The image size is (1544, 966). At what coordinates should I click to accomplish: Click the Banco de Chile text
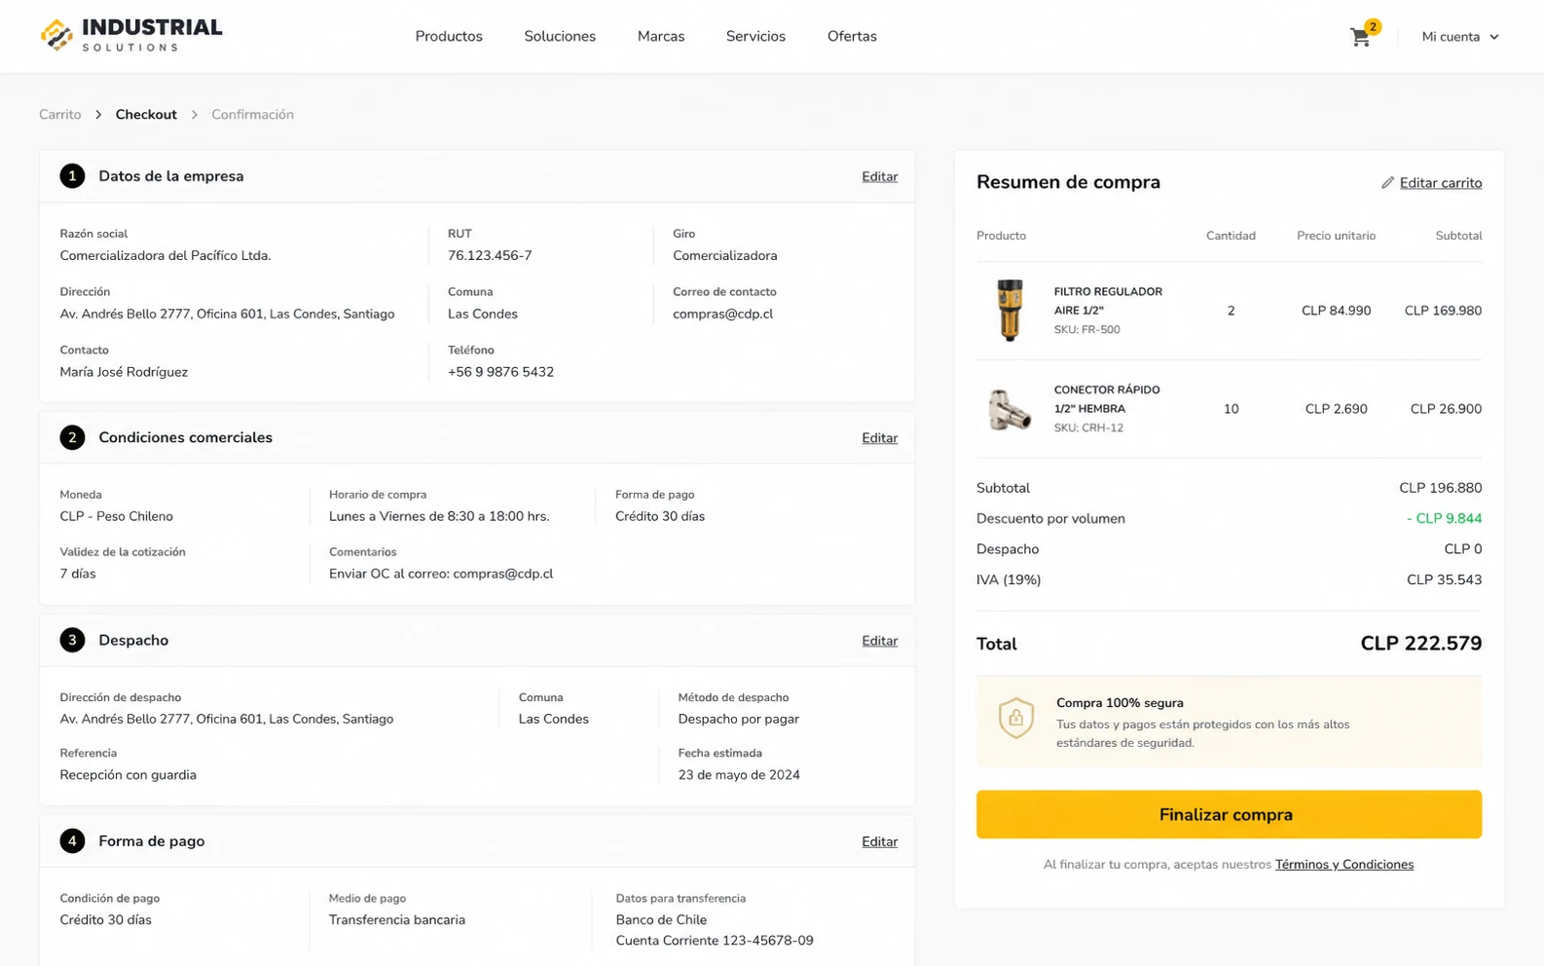click(x=661, y=919)
